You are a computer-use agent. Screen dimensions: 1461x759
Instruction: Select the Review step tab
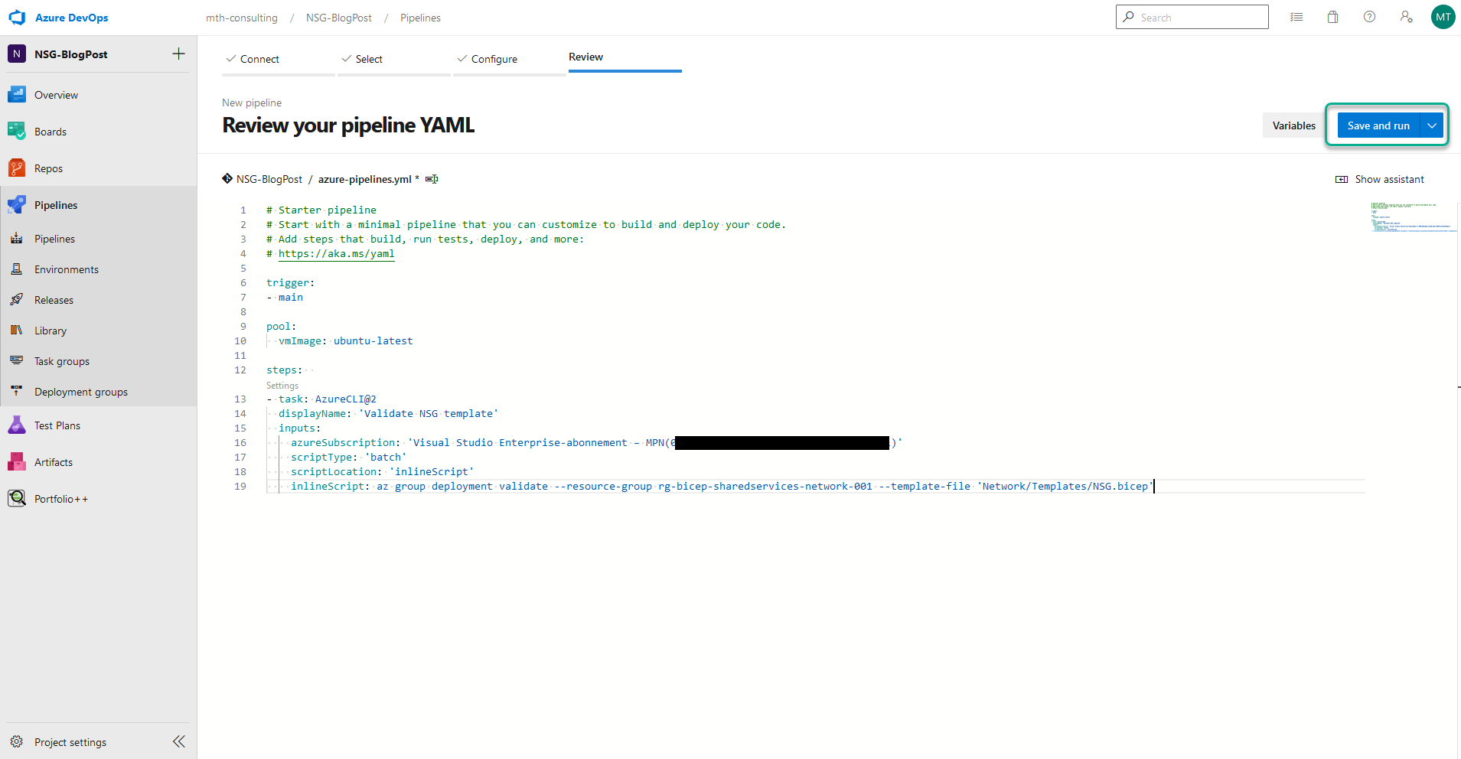click(625, 57)
